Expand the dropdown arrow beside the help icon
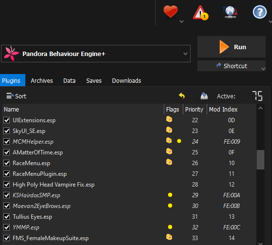The image size is (272, 245). (x=270, y=21)
